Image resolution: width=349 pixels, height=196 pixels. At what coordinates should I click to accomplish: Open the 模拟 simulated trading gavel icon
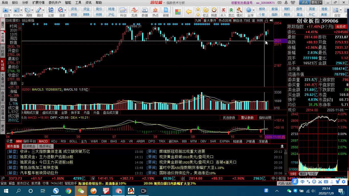[x=239, y=10]
